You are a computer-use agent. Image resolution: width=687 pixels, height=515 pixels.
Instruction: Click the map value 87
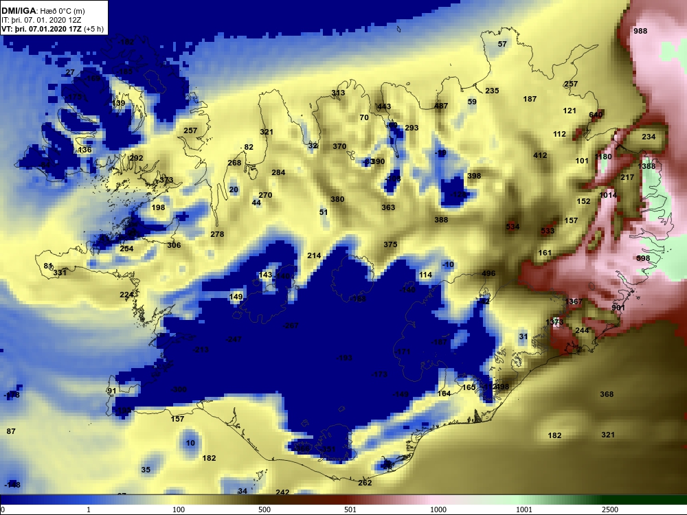point(11,431)
